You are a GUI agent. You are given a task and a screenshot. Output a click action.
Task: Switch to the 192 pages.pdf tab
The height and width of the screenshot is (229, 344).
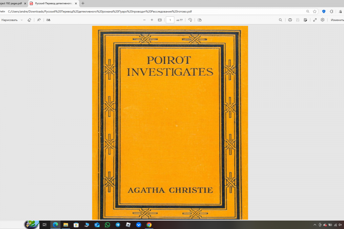[11, 3]
